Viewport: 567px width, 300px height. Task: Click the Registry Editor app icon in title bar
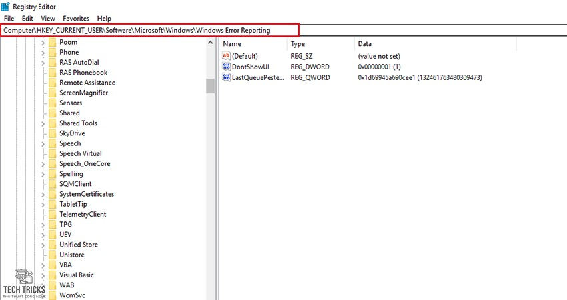click(5, 7)
